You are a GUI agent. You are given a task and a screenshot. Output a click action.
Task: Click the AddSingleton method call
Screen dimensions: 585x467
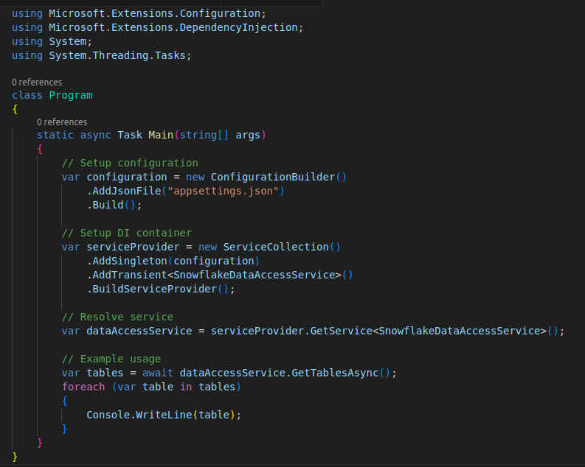(x=130, y=261)
